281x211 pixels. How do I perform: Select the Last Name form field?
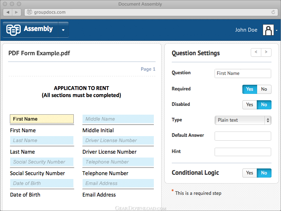[x=42, y=140]
